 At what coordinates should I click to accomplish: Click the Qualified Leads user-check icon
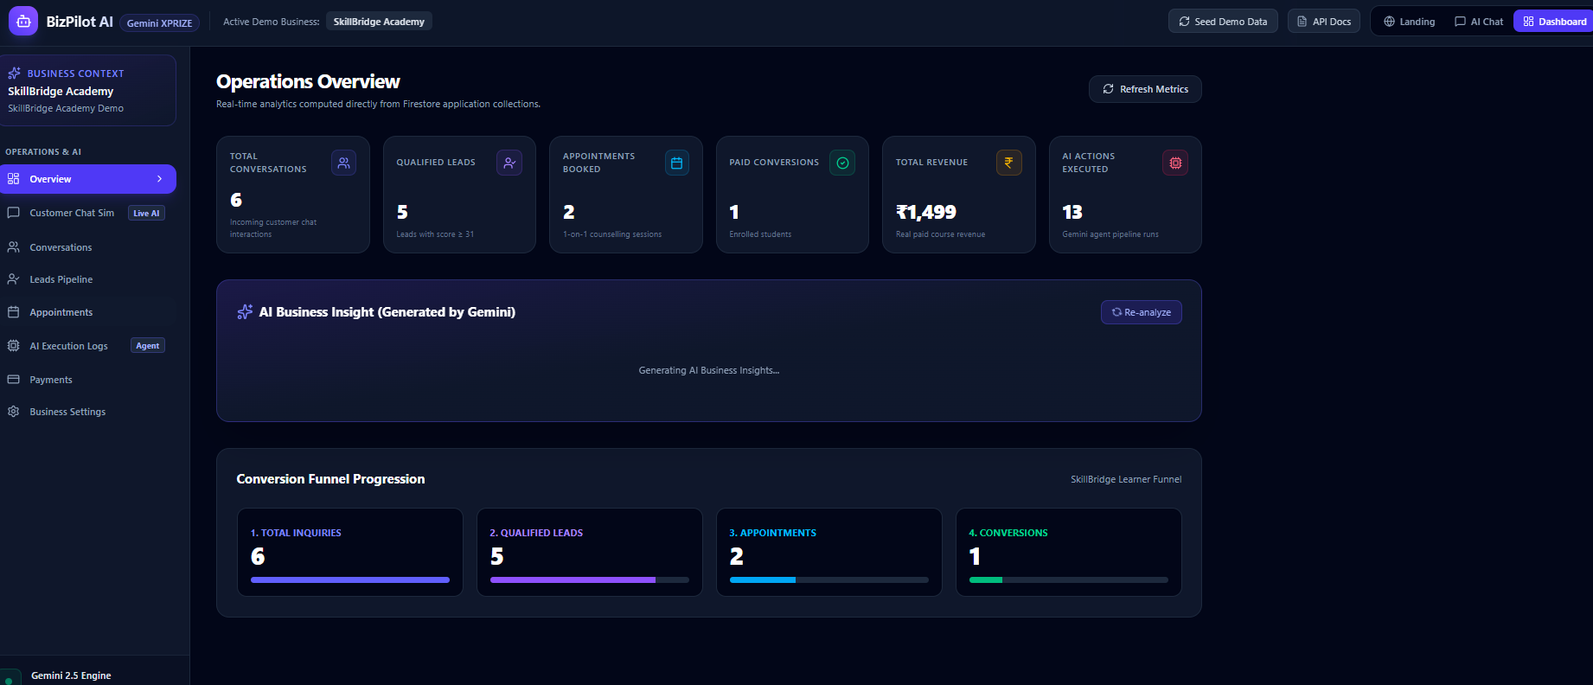[x=509, y=163]
